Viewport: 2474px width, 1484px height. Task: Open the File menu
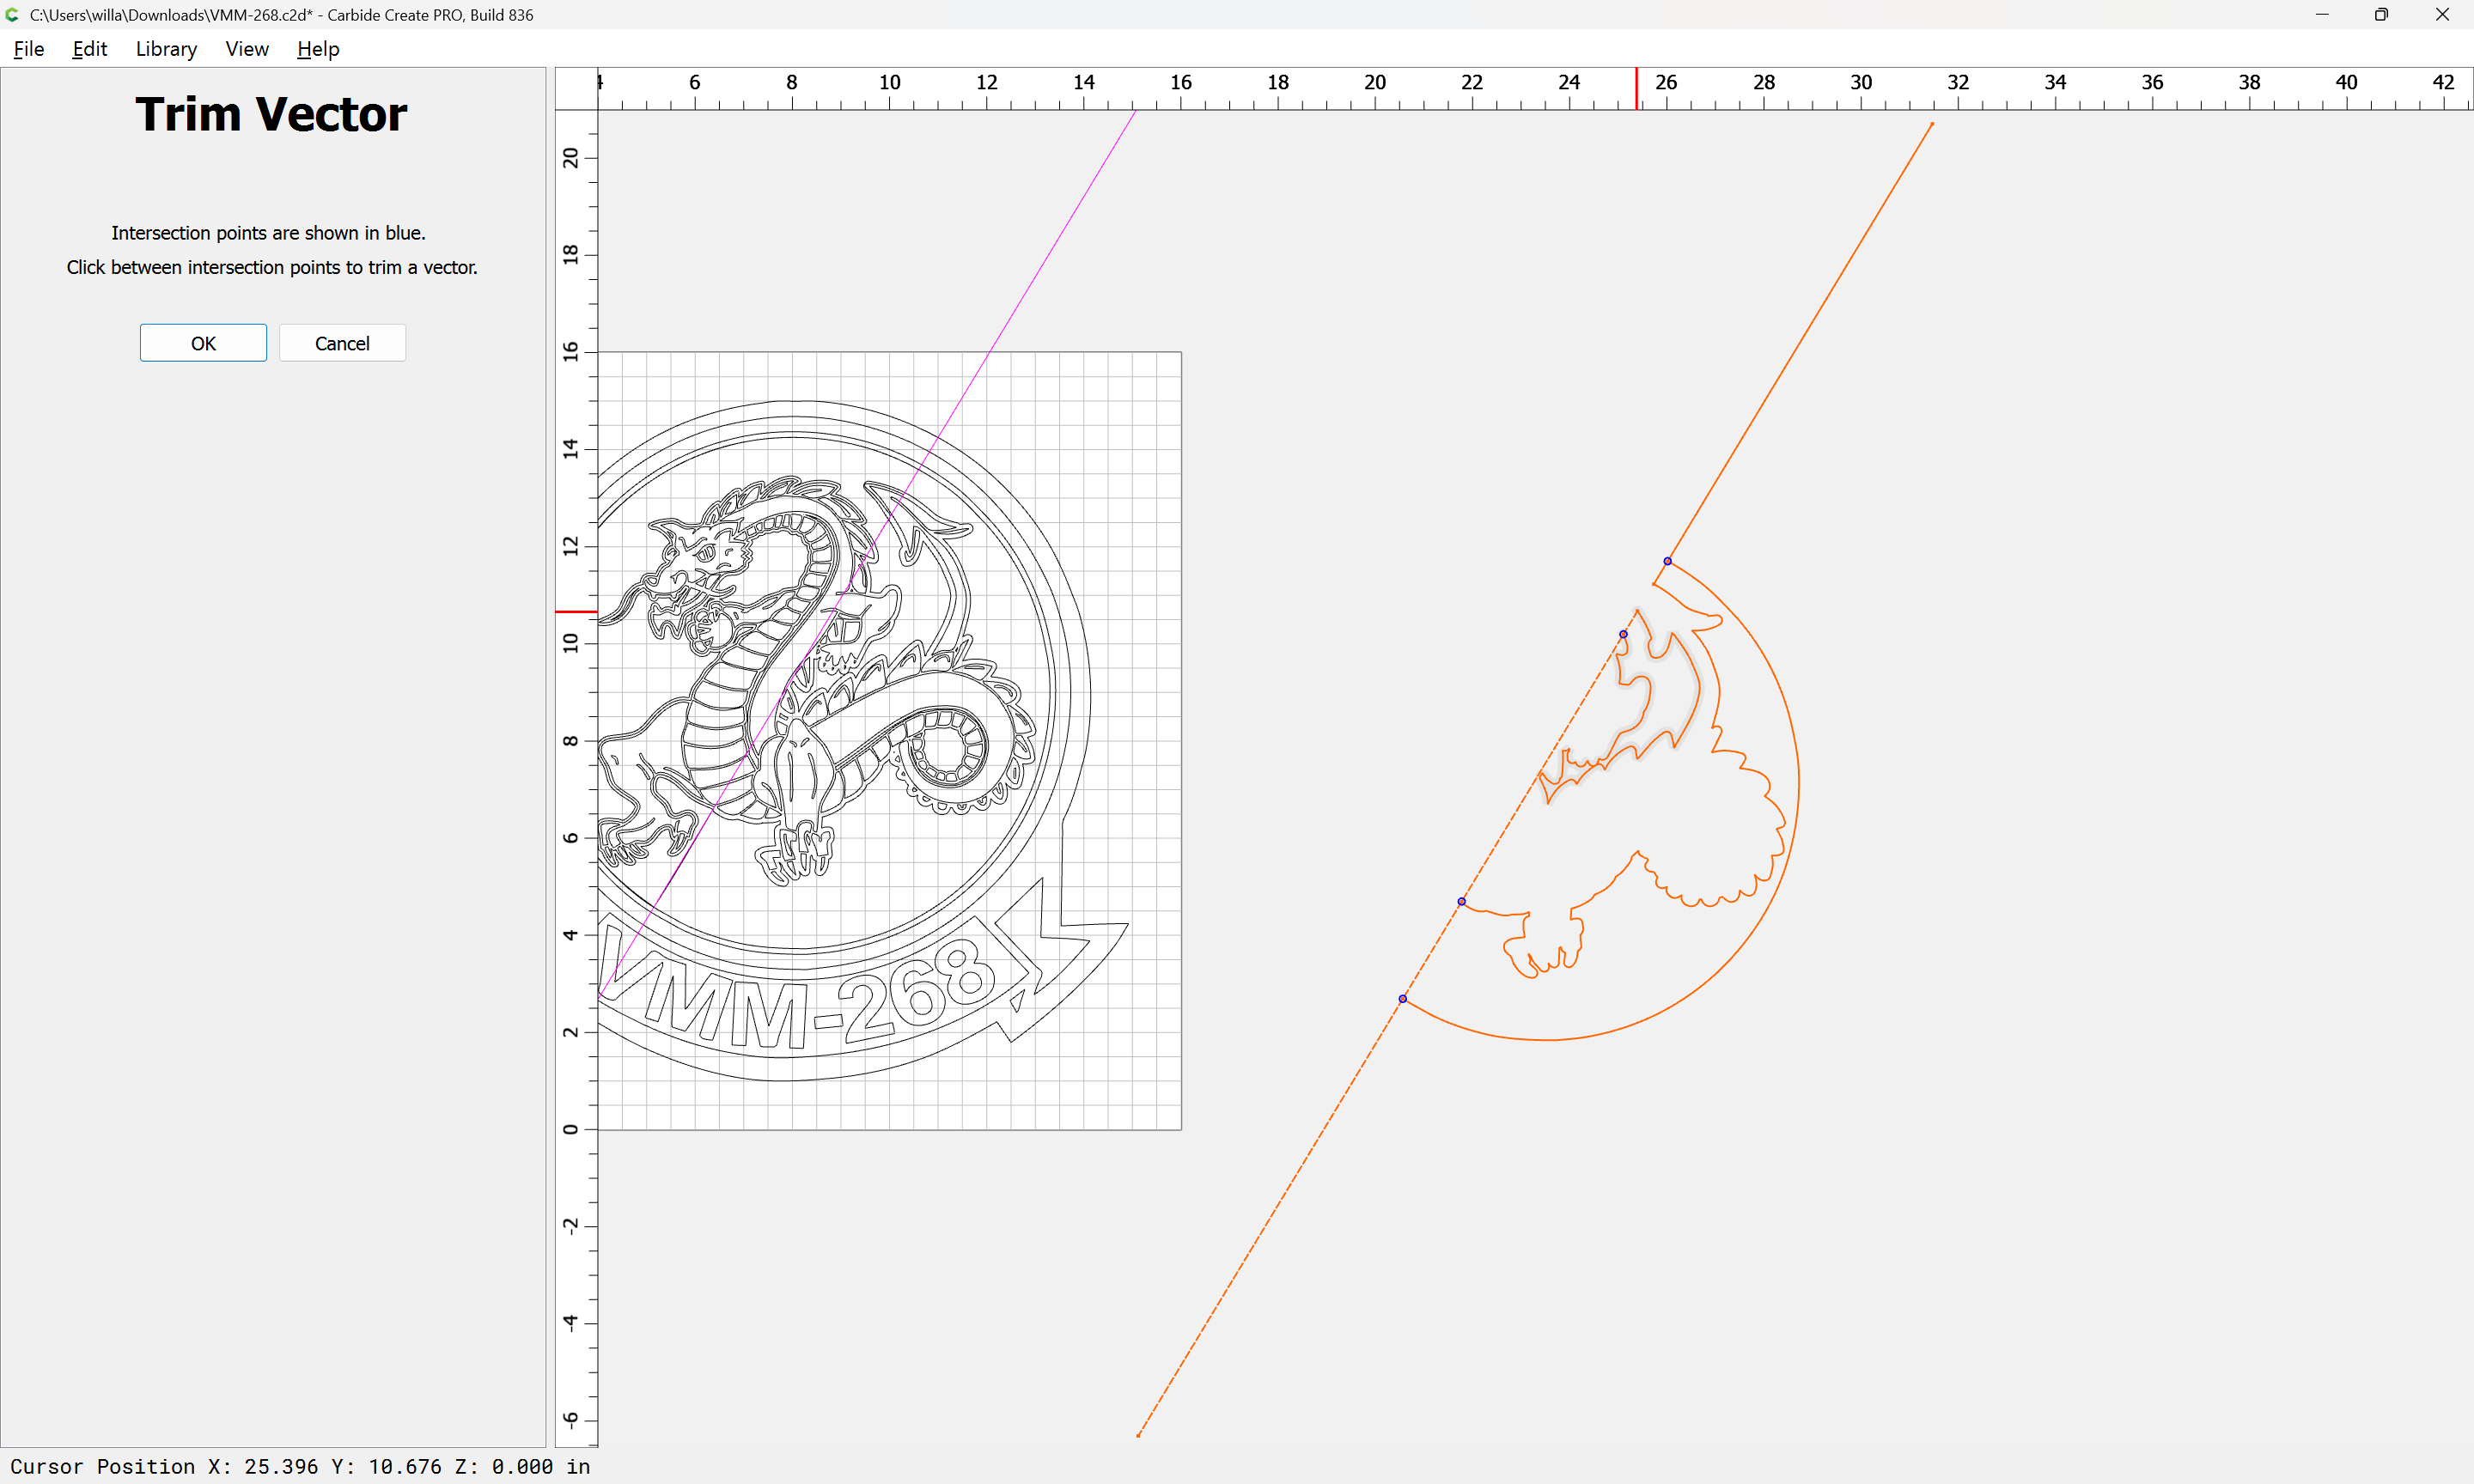tap(28, 49)
